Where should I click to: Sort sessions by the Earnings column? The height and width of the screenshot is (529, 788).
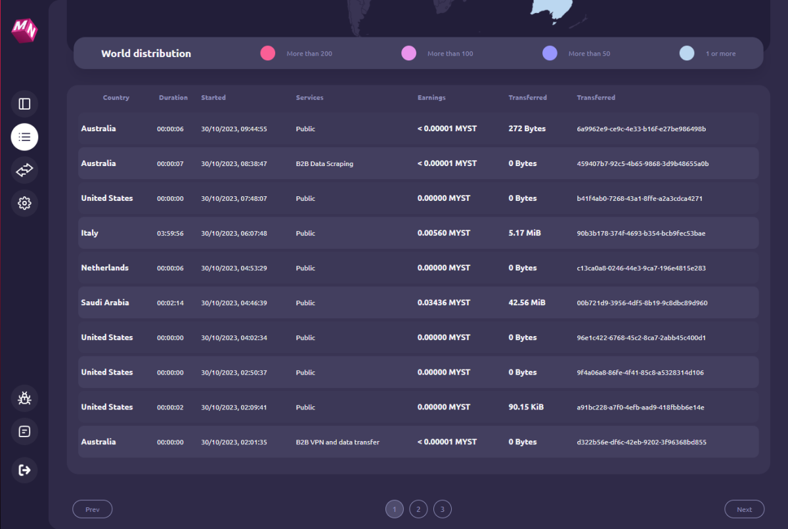(x=431, y=97)
